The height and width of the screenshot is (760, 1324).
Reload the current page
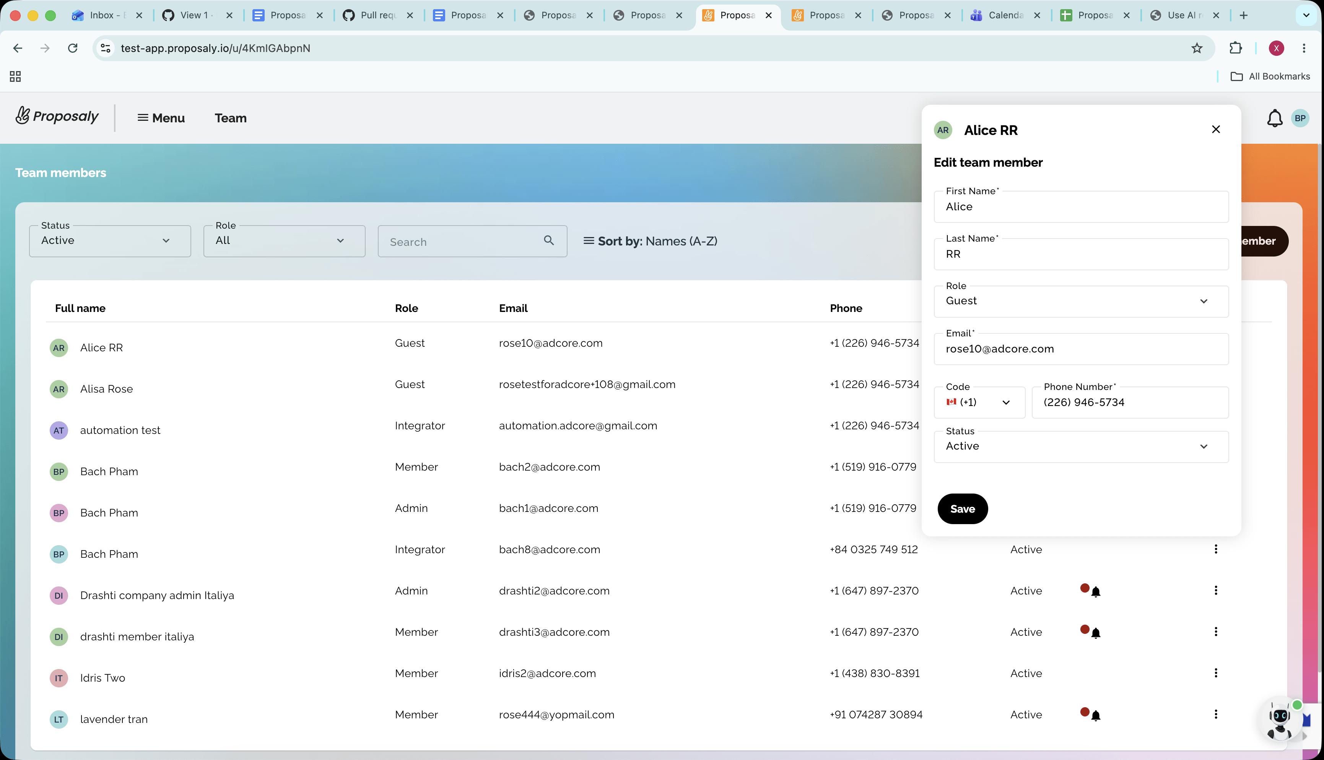click(x=73, y=48)
